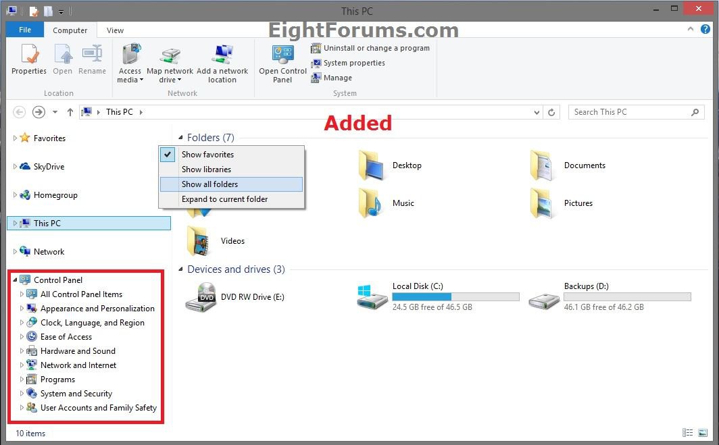Image resolution: width=719 pixels, height=445 pixels.
Task: Click the refresh button beside address bar
Action: tap(552, 112)
